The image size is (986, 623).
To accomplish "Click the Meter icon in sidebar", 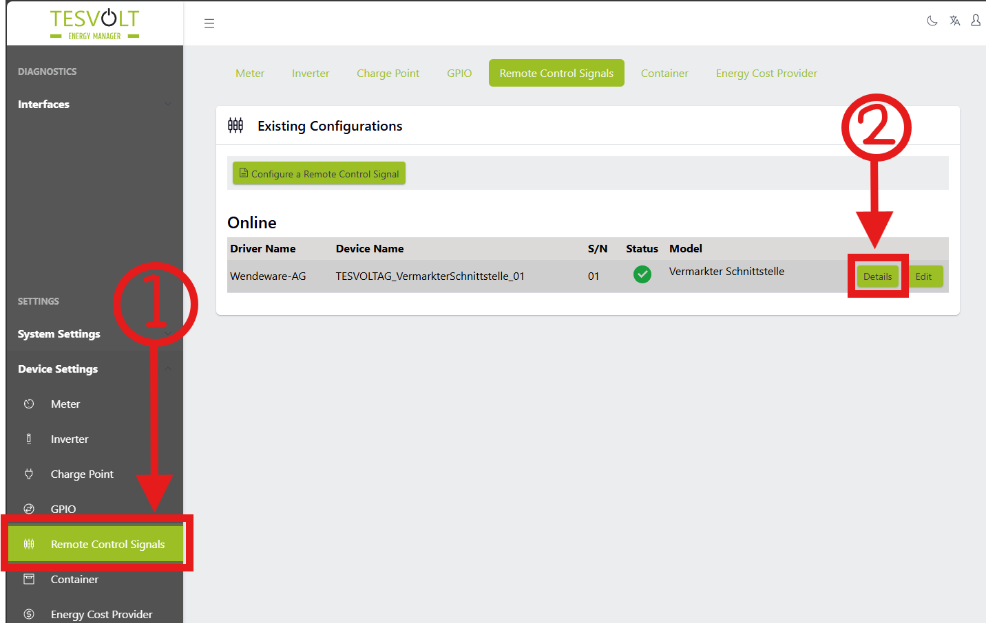I will click(29, 404).
